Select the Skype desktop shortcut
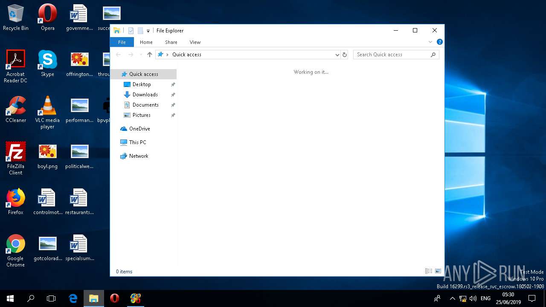This screenshot has height=307, width=546. pos(48,64)
